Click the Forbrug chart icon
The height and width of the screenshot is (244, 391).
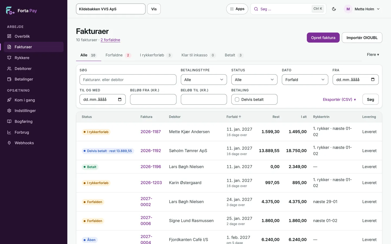pyautogui.click(x=9, y=132)
